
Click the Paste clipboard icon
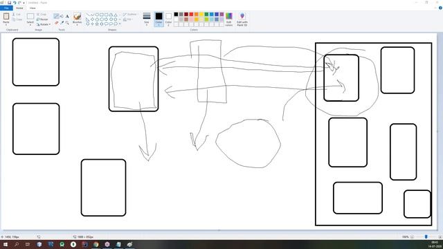[x=6, y=17]
